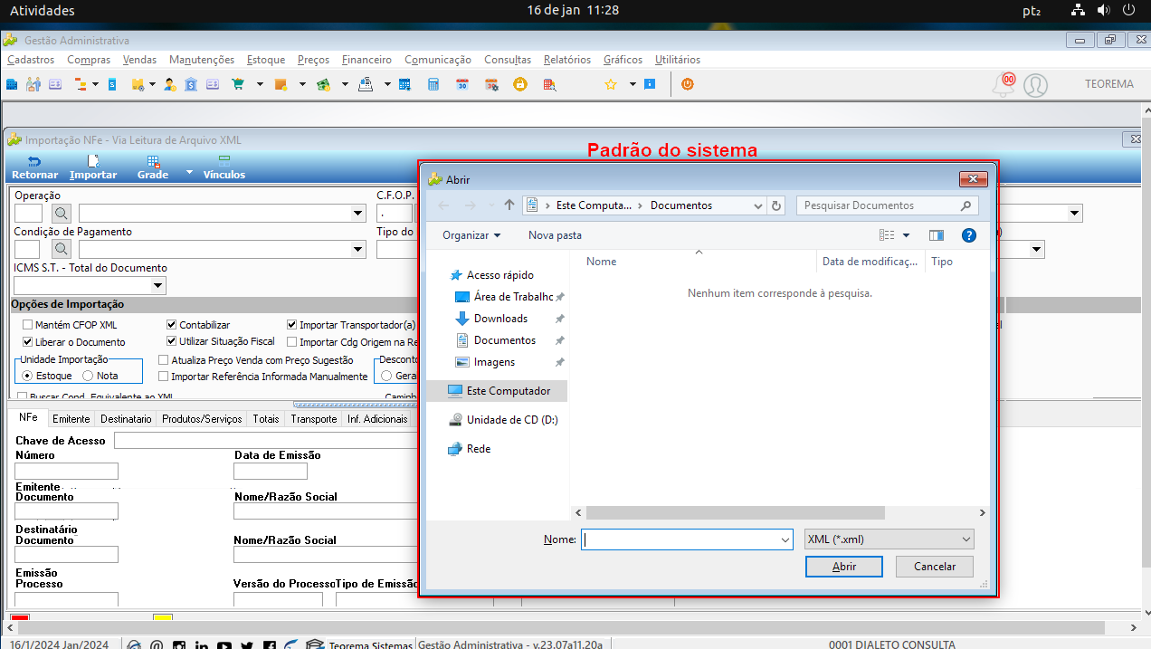Open the XML (*.xml) file type dropdown
This screenshot has height=649, width=1151.
[x=889, y=539]
